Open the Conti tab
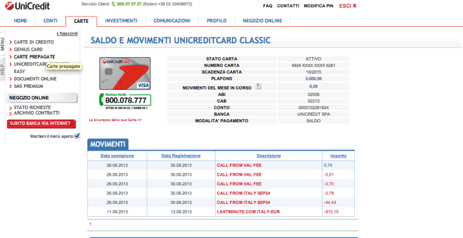The image size is (463, 238). 50,21
